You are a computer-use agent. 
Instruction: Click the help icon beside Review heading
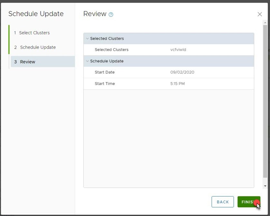111,14
